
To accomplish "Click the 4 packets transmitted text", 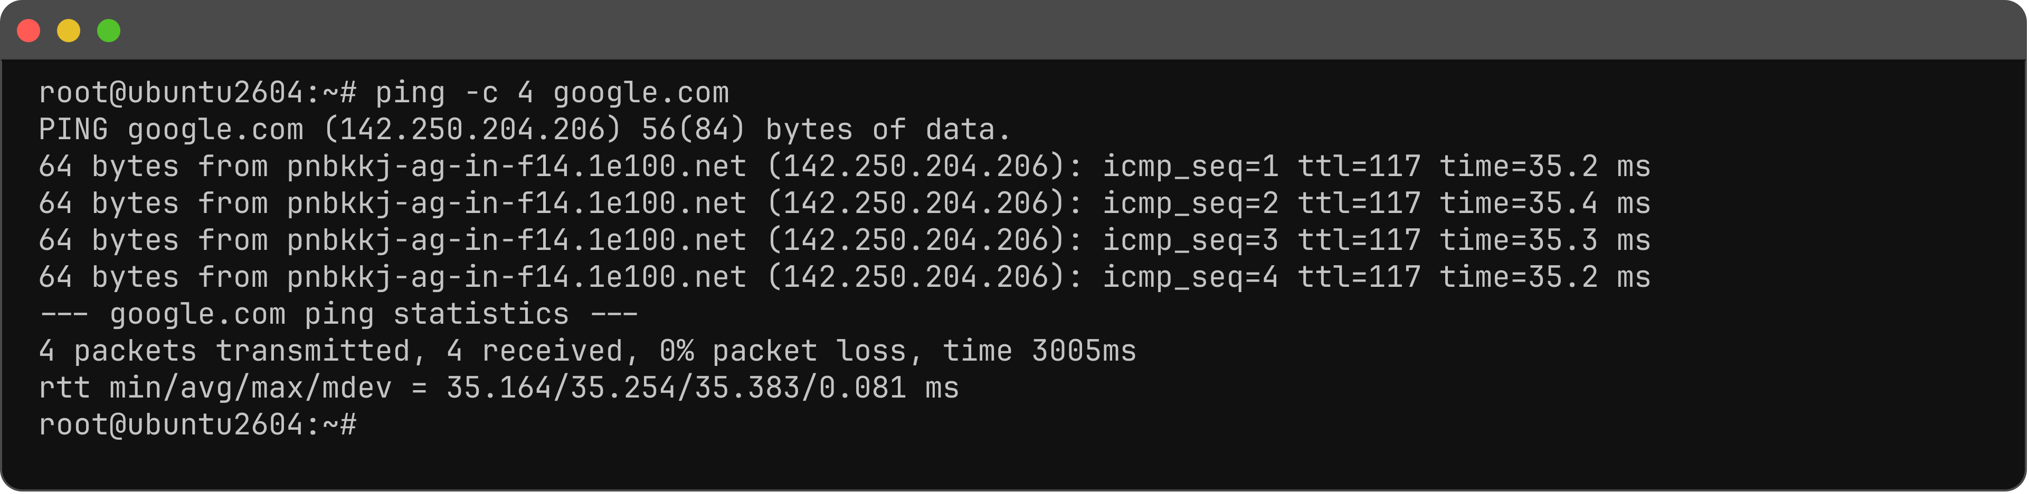I will click(224, 352).
